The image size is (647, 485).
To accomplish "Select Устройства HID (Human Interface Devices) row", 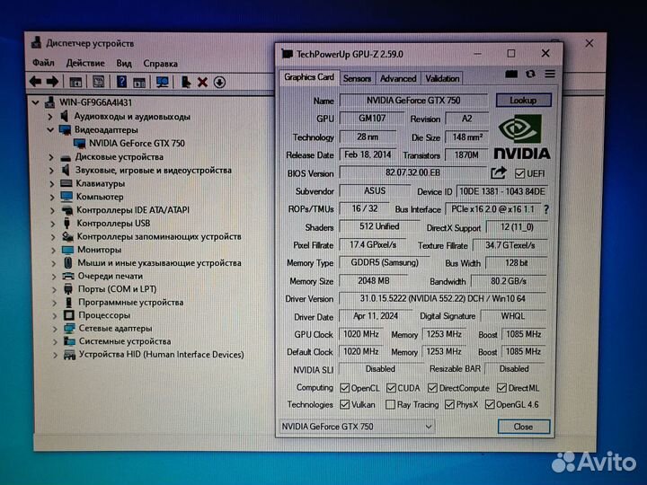I will point(162,354).
